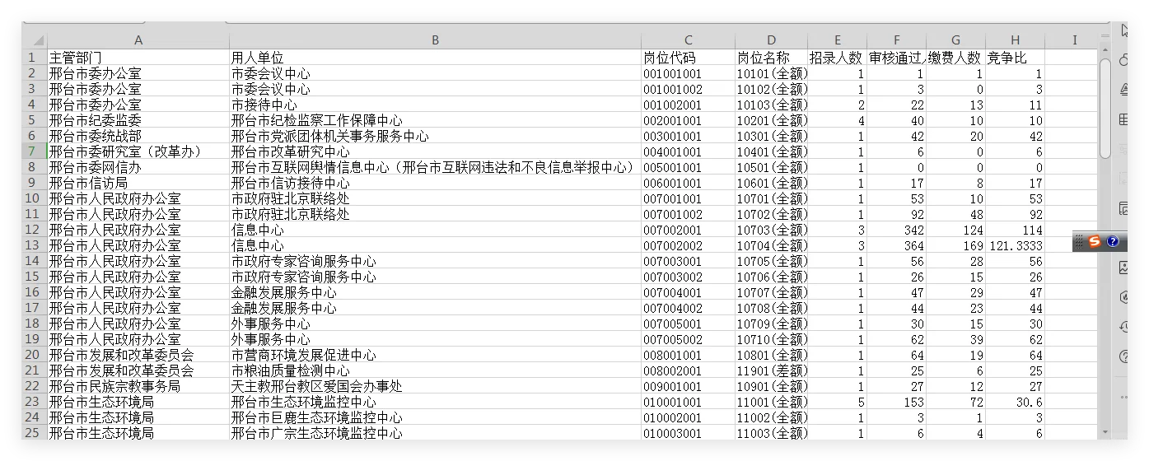
Task: Click vertical scrollbar down arrow
Action: (x=1105, y=431)
